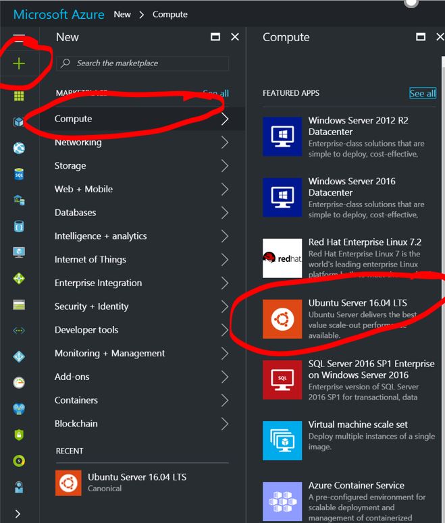Select the Developer tools category
The height and width of the screenshot is (523, 445).
point(142,330)
